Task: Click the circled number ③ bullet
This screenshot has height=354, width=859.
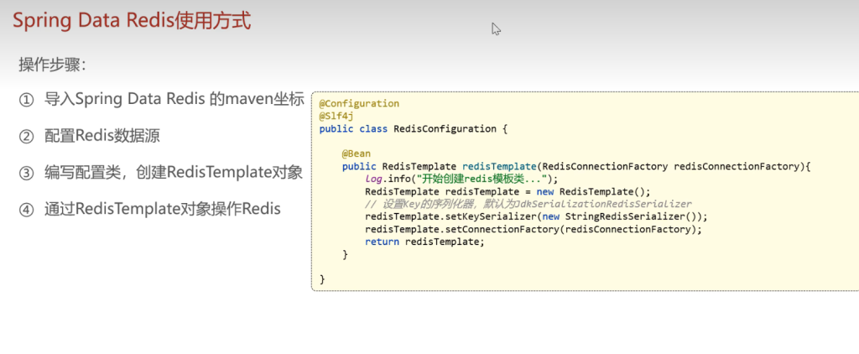Action: [x=27, y=173]
